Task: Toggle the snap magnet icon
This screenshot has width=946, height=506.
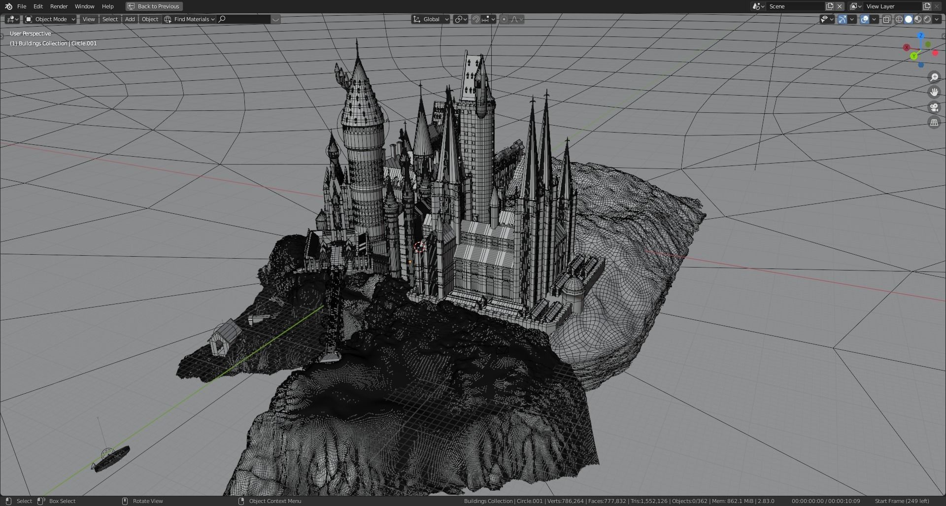Action: [476, 19]
